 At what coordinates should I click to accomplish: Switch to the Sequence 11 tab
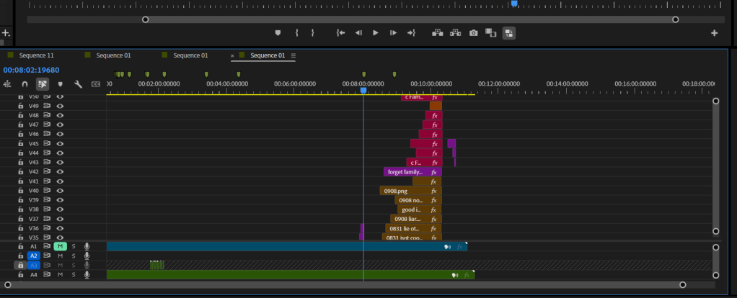point(40,55)
